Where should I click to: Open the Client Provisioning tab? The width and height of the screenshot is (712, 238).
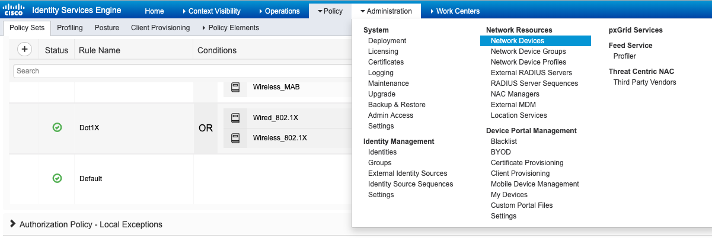[x=160, y=28]
